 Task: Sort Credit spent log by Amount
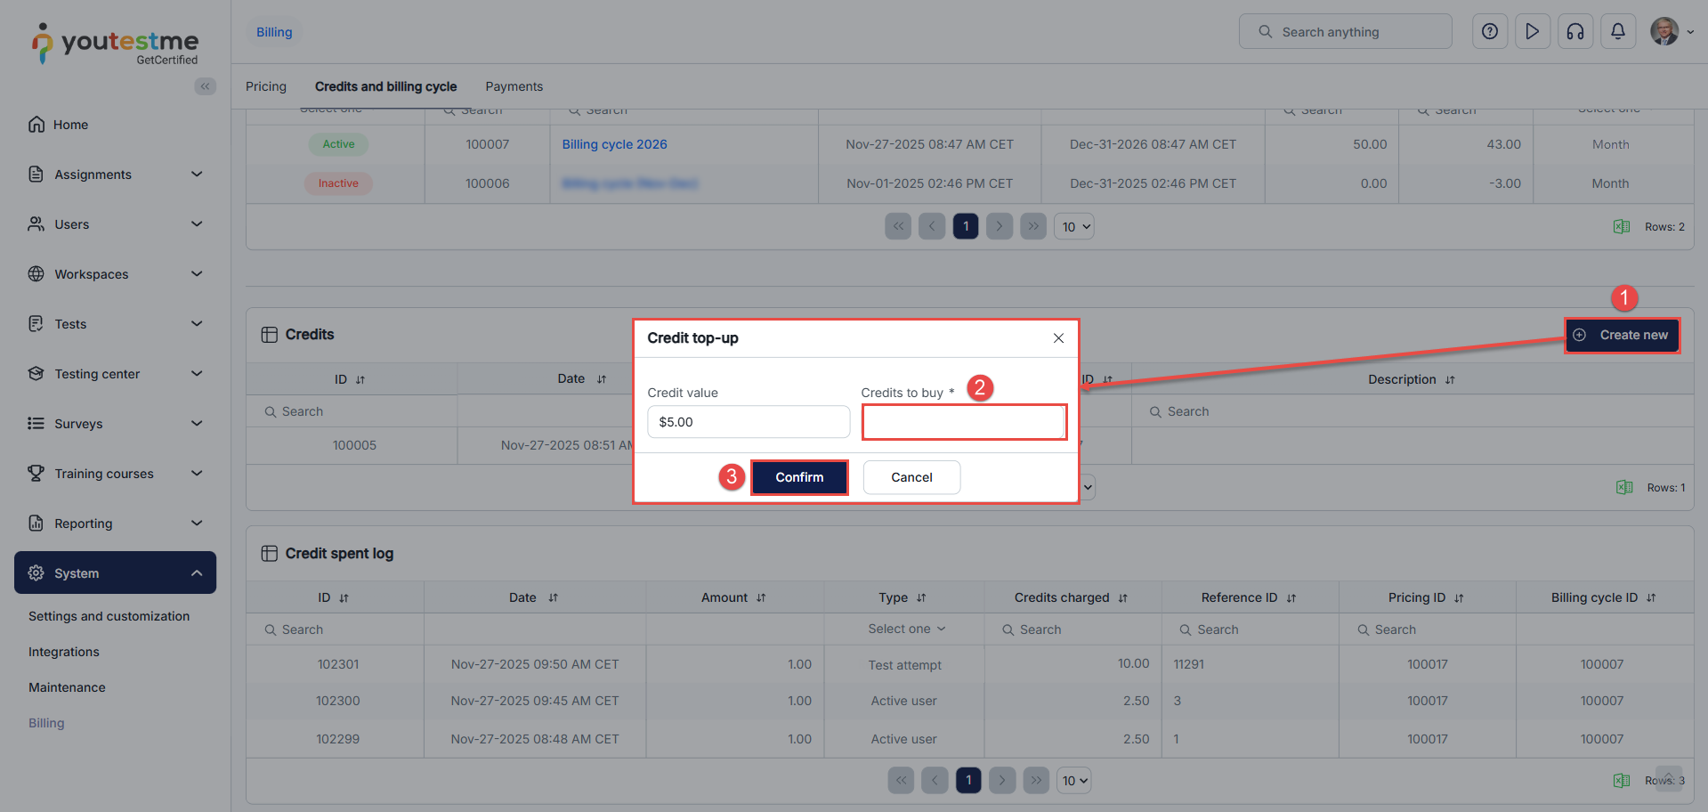(760, 598)
